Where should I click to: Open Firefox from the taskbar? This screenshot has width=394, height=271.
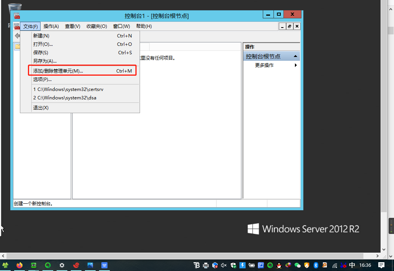20,265
